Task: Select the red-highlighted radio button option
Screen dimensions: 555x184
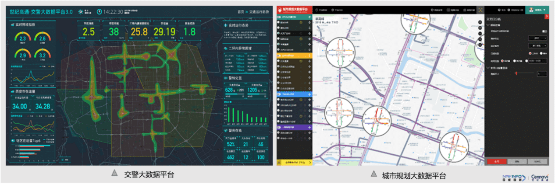Action: 530,53
